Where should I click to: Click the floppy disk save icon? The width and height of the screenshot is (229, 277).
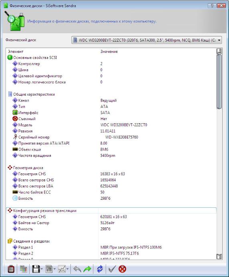click(x=36, y=269)
